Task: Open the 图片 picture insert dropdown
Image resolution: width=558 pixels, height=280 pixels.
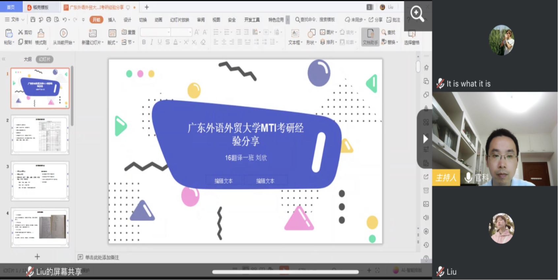Action: click(328, 32)
